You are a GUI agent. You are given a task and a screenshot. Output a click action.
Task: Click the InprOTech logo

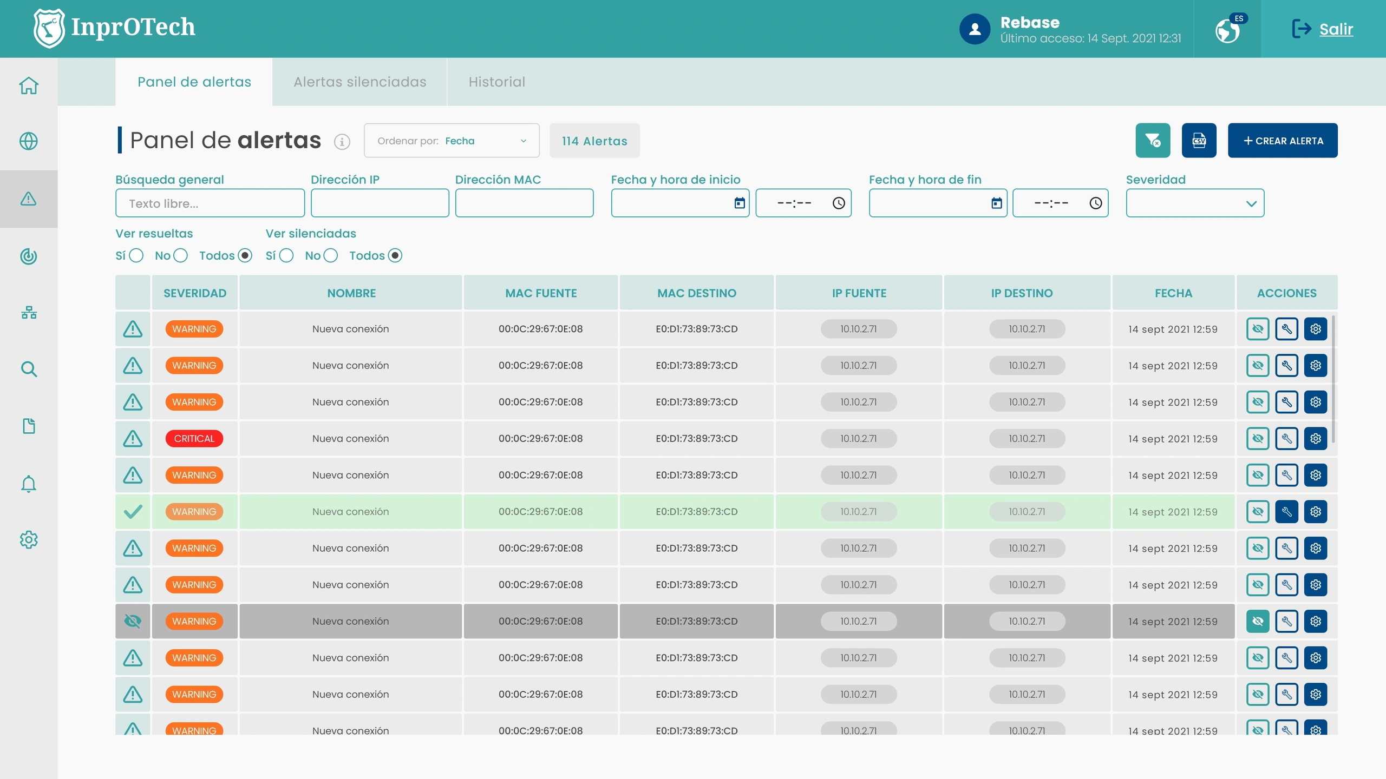click(x=114, y=28)
